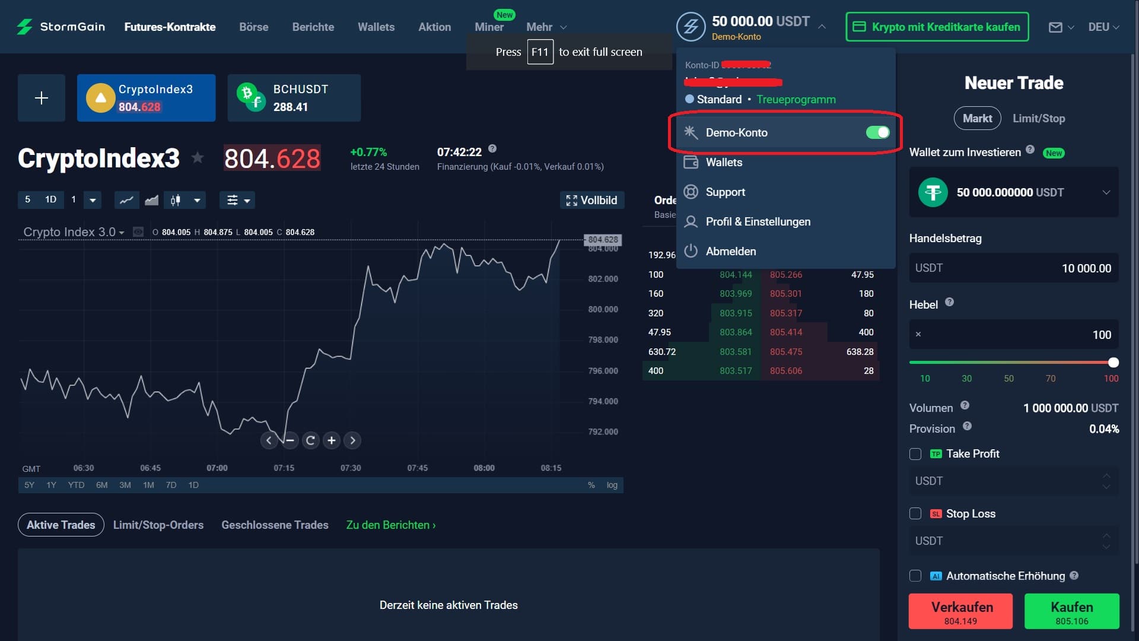Image resolution: width=1139 pixels, height=641 pixels.
Task: Click the chart zoom in plus icon
Action: 332,440
